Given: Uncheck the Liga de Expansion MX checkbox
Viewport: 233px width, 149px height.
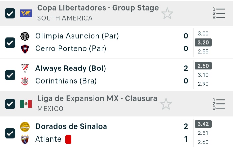Looking at the screenshot, I should 10,104.
